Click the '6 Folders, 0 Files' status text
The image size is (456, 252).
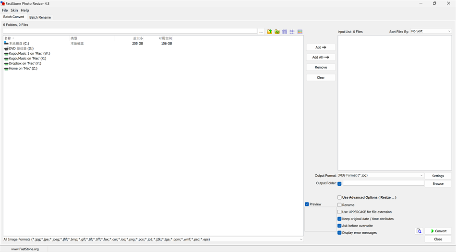click(16, 25)
